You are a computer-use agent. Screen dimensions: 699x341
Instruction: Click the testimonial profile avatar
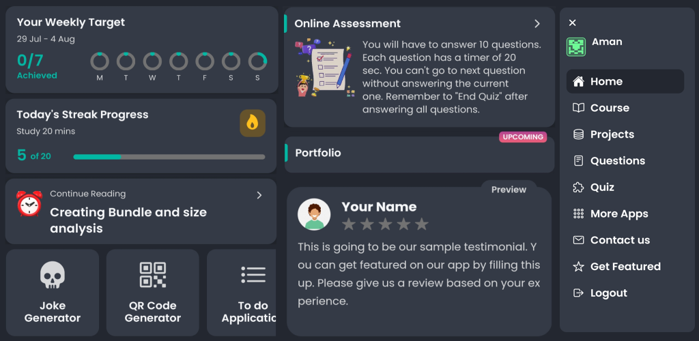click(314, 214)
